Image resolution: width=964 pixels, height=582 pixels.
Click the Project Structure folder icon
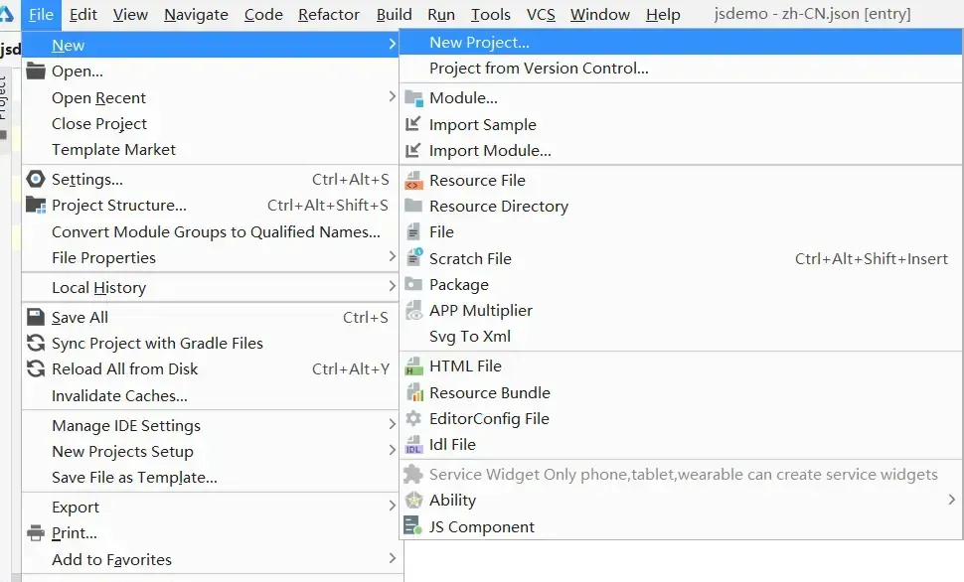[x=36, y=205]
